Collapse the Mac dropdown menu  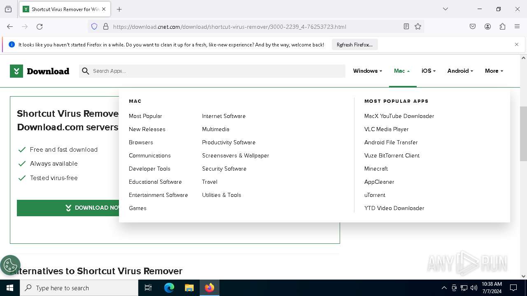pyautogui.click(x=402, y=71)
